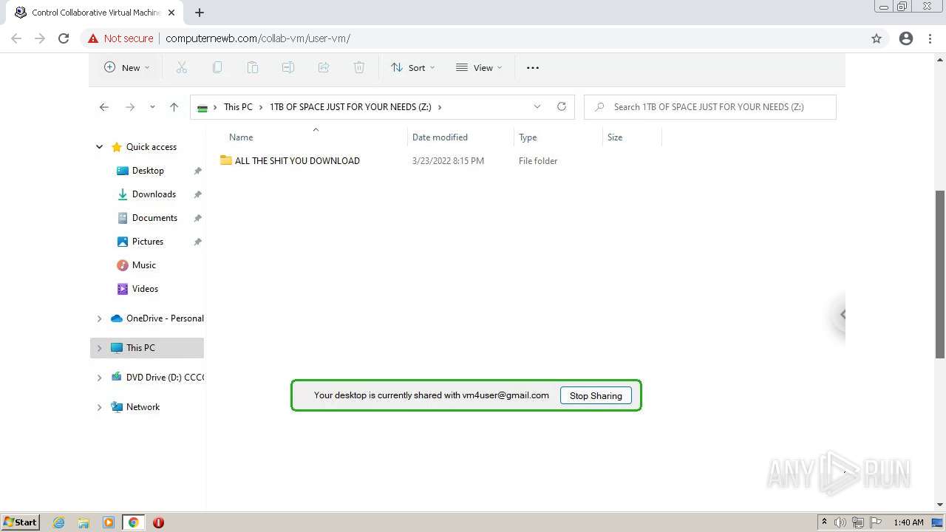Select Music in sidebar
The height and width of the screenshot is (532, 946).
pos(144,265)
